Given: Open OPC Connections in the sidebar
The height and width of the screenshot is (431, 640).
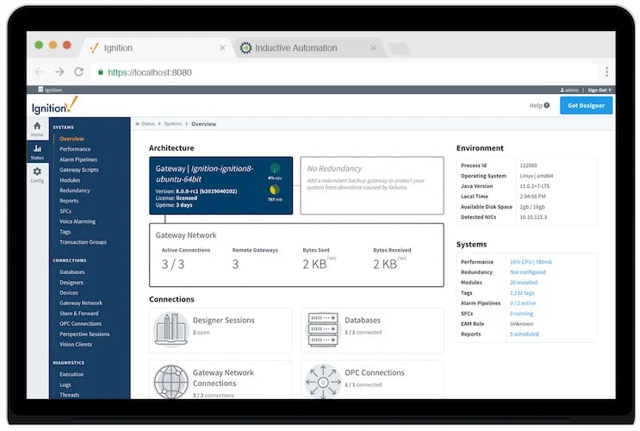Looking at the screenshot, I should pyautogui.click(x=80, y=323).
